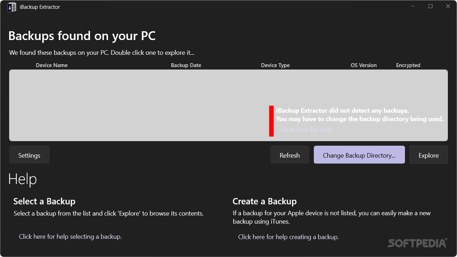Sort by Device Type column header
The image size is (457, 257).
(275, 65)
